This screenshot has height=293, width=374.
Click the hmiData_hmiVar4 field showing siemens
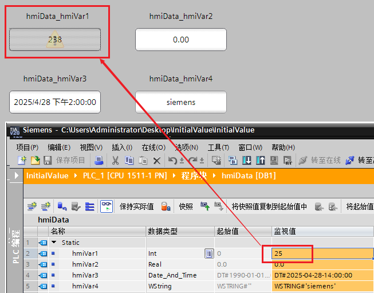pos(180,102)
